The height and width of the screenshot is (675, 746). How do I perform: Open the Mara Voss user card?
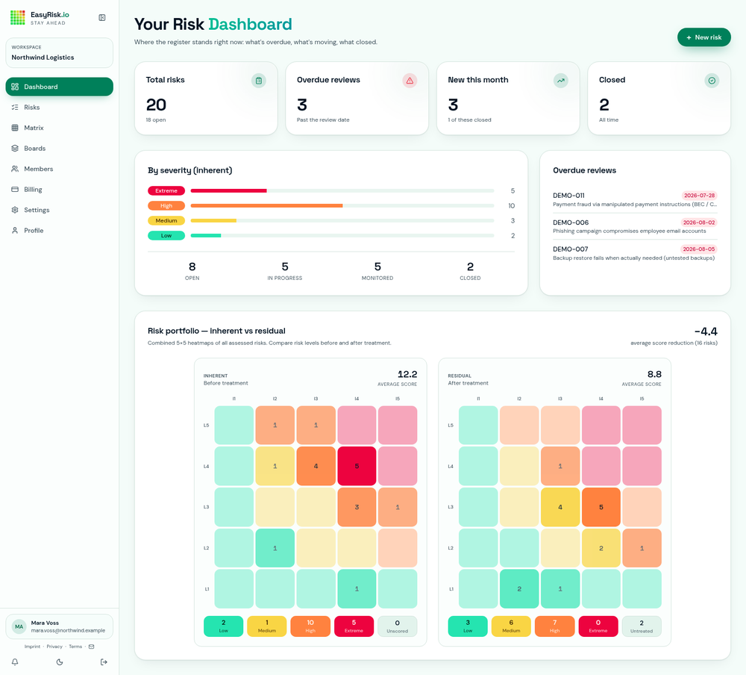tap(60, 626)
